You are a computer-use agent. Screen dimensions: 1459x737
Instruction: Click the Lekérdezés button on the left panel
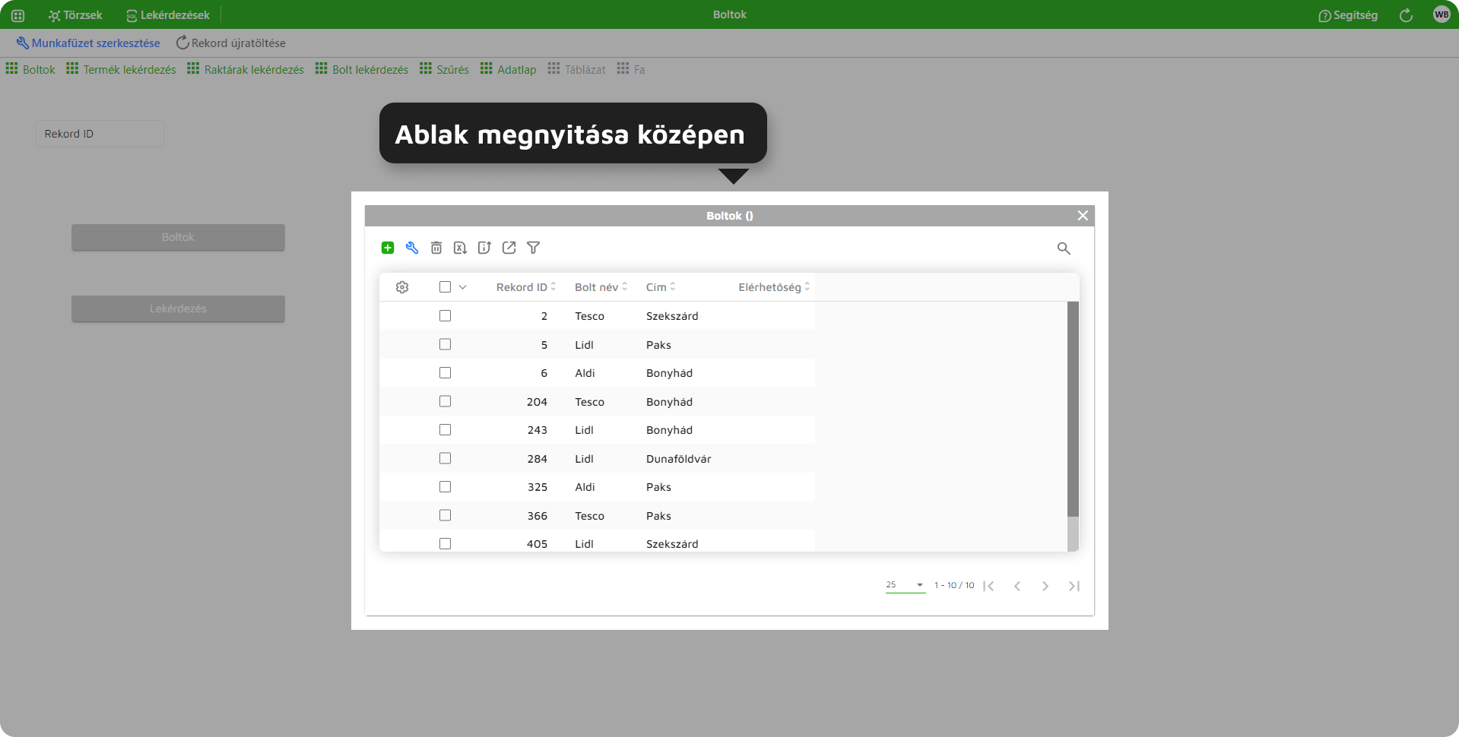pyautogui.click(x=178, y=308)
